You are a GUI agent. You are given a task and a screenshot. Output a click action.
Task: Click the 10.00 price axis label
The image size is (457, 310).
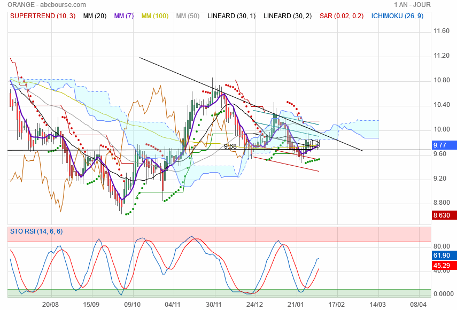tap(441, 129)
